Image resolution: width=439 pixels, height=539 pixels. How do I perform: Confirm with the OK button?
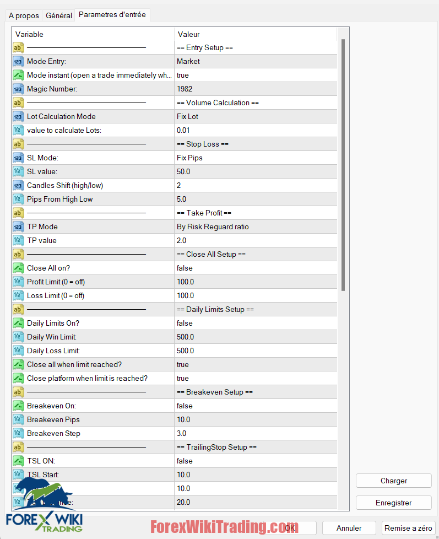pyautogui.click(x=290, y=528)
